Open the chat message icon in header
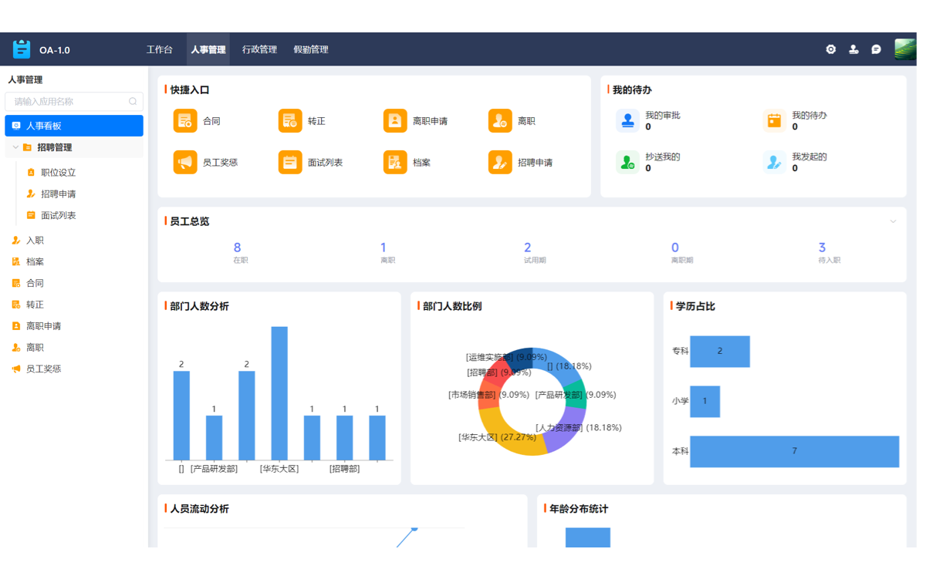926x586 pixels. [x=876, y=49]
